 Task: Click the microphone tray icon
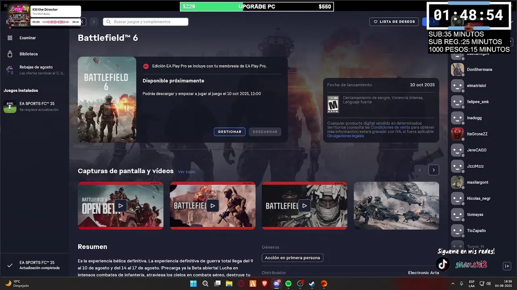[x=461, y=284]
